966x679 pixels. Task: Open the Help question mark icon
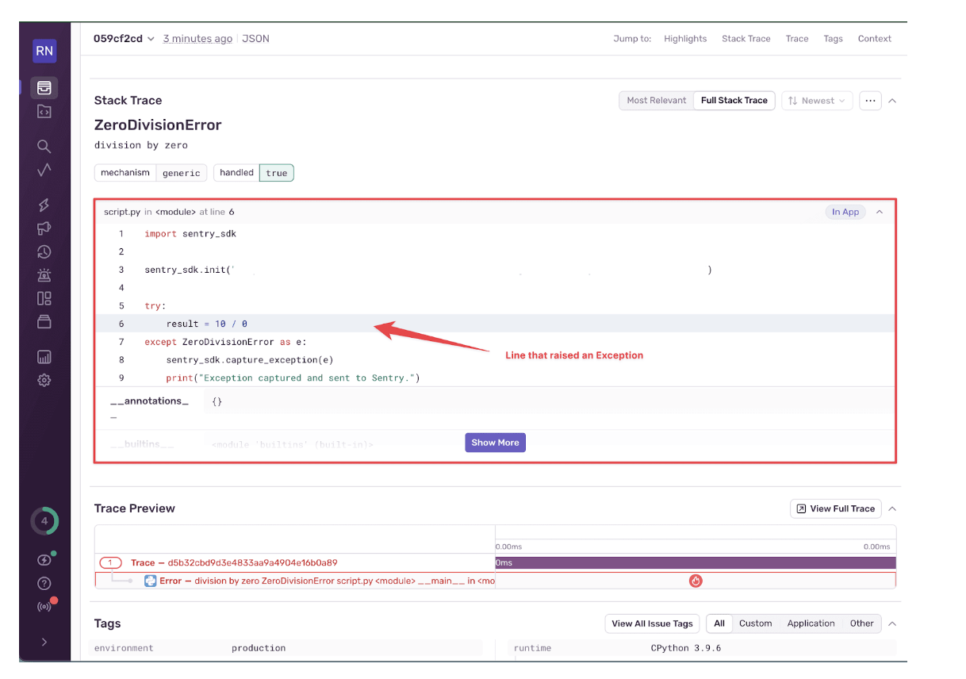44,583
